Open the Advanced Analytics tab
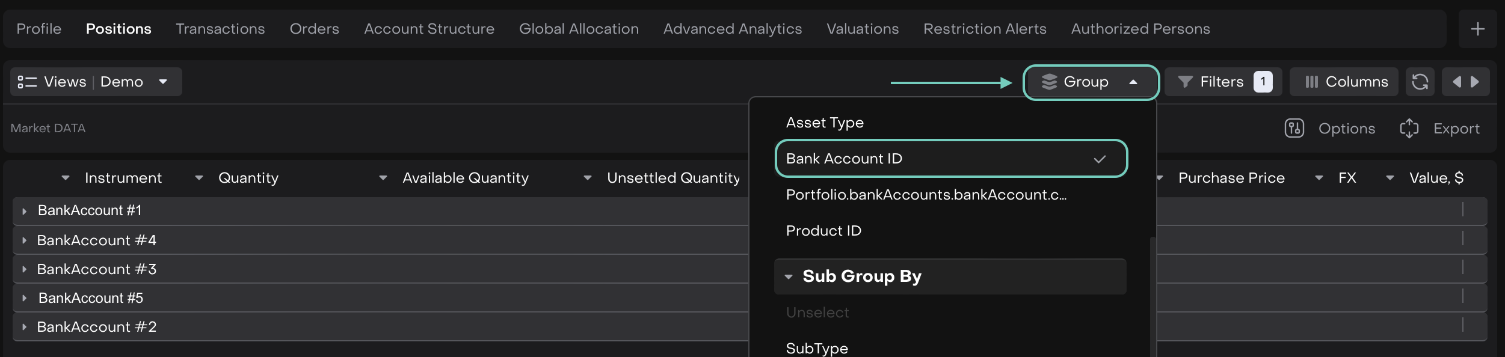Image resolution: width=1505 pixels, height=357 pixels. [732, 29]
